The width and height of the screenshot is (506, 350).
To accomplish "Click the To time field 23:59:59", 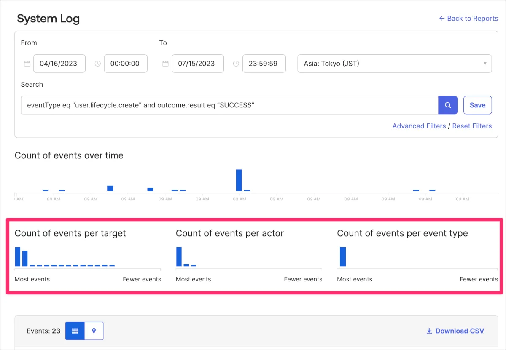I will coord(264,64).
